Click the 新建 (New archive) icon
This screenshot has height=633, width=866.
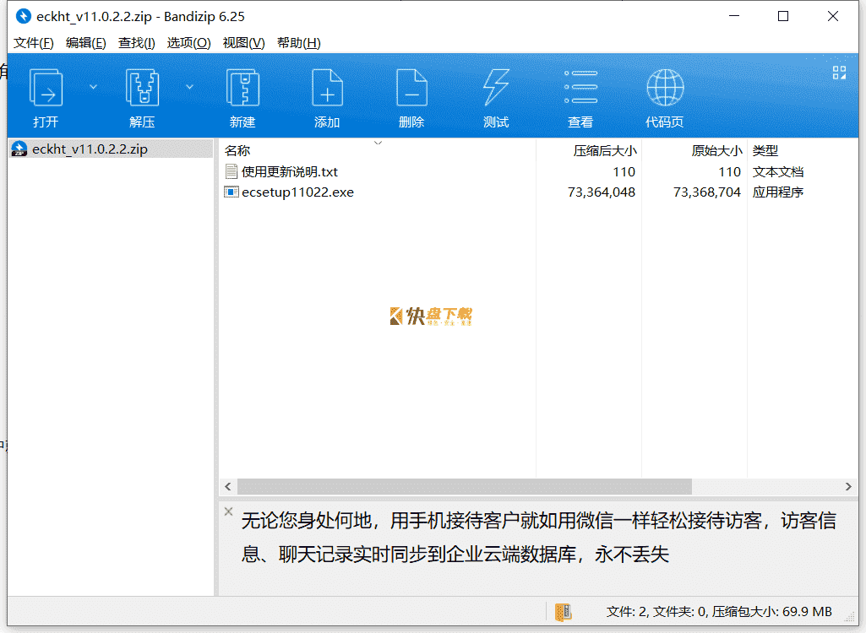click(242, 87)
